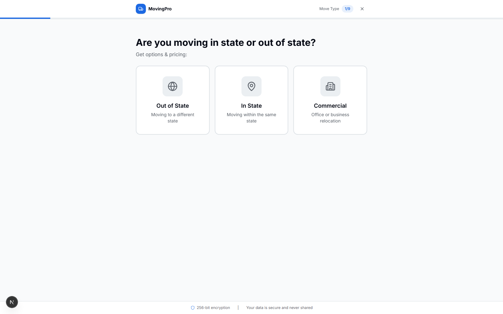Click the '256-bit encryption' footer text
The width and height of the screenshot is (503, 314).
pyautogui.click(x=213, y=308)
